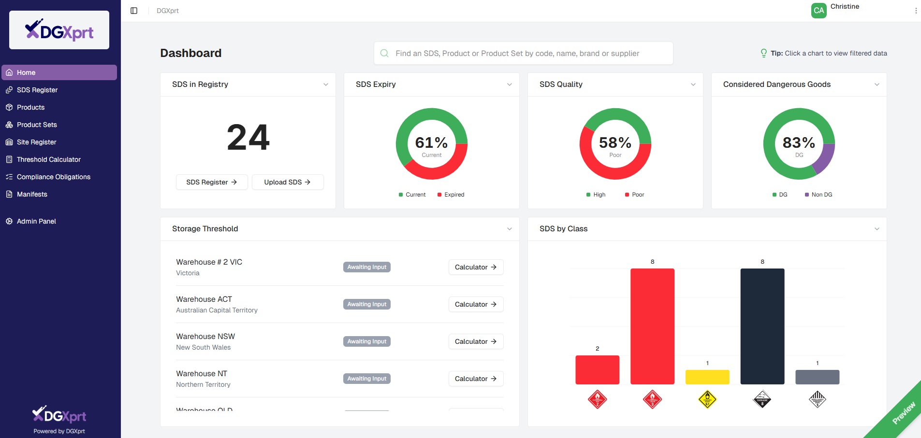This screenshot has height=438, width=921.
Task: Collapse the SDS Expiry card
Action: (510, 85)
